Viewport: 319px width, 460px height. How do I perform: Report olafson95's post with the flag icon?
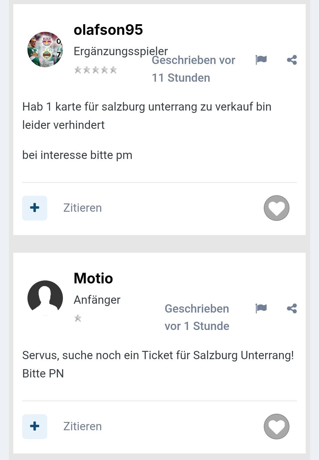261,60
